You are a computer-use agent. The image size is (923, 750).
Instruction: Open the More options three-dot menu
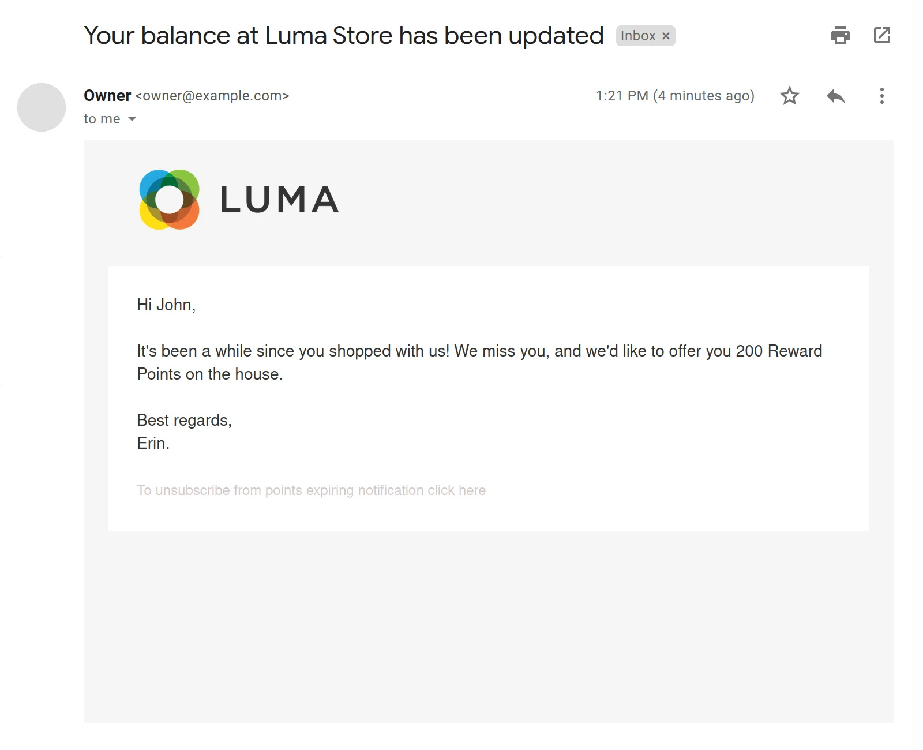[881, 96]
